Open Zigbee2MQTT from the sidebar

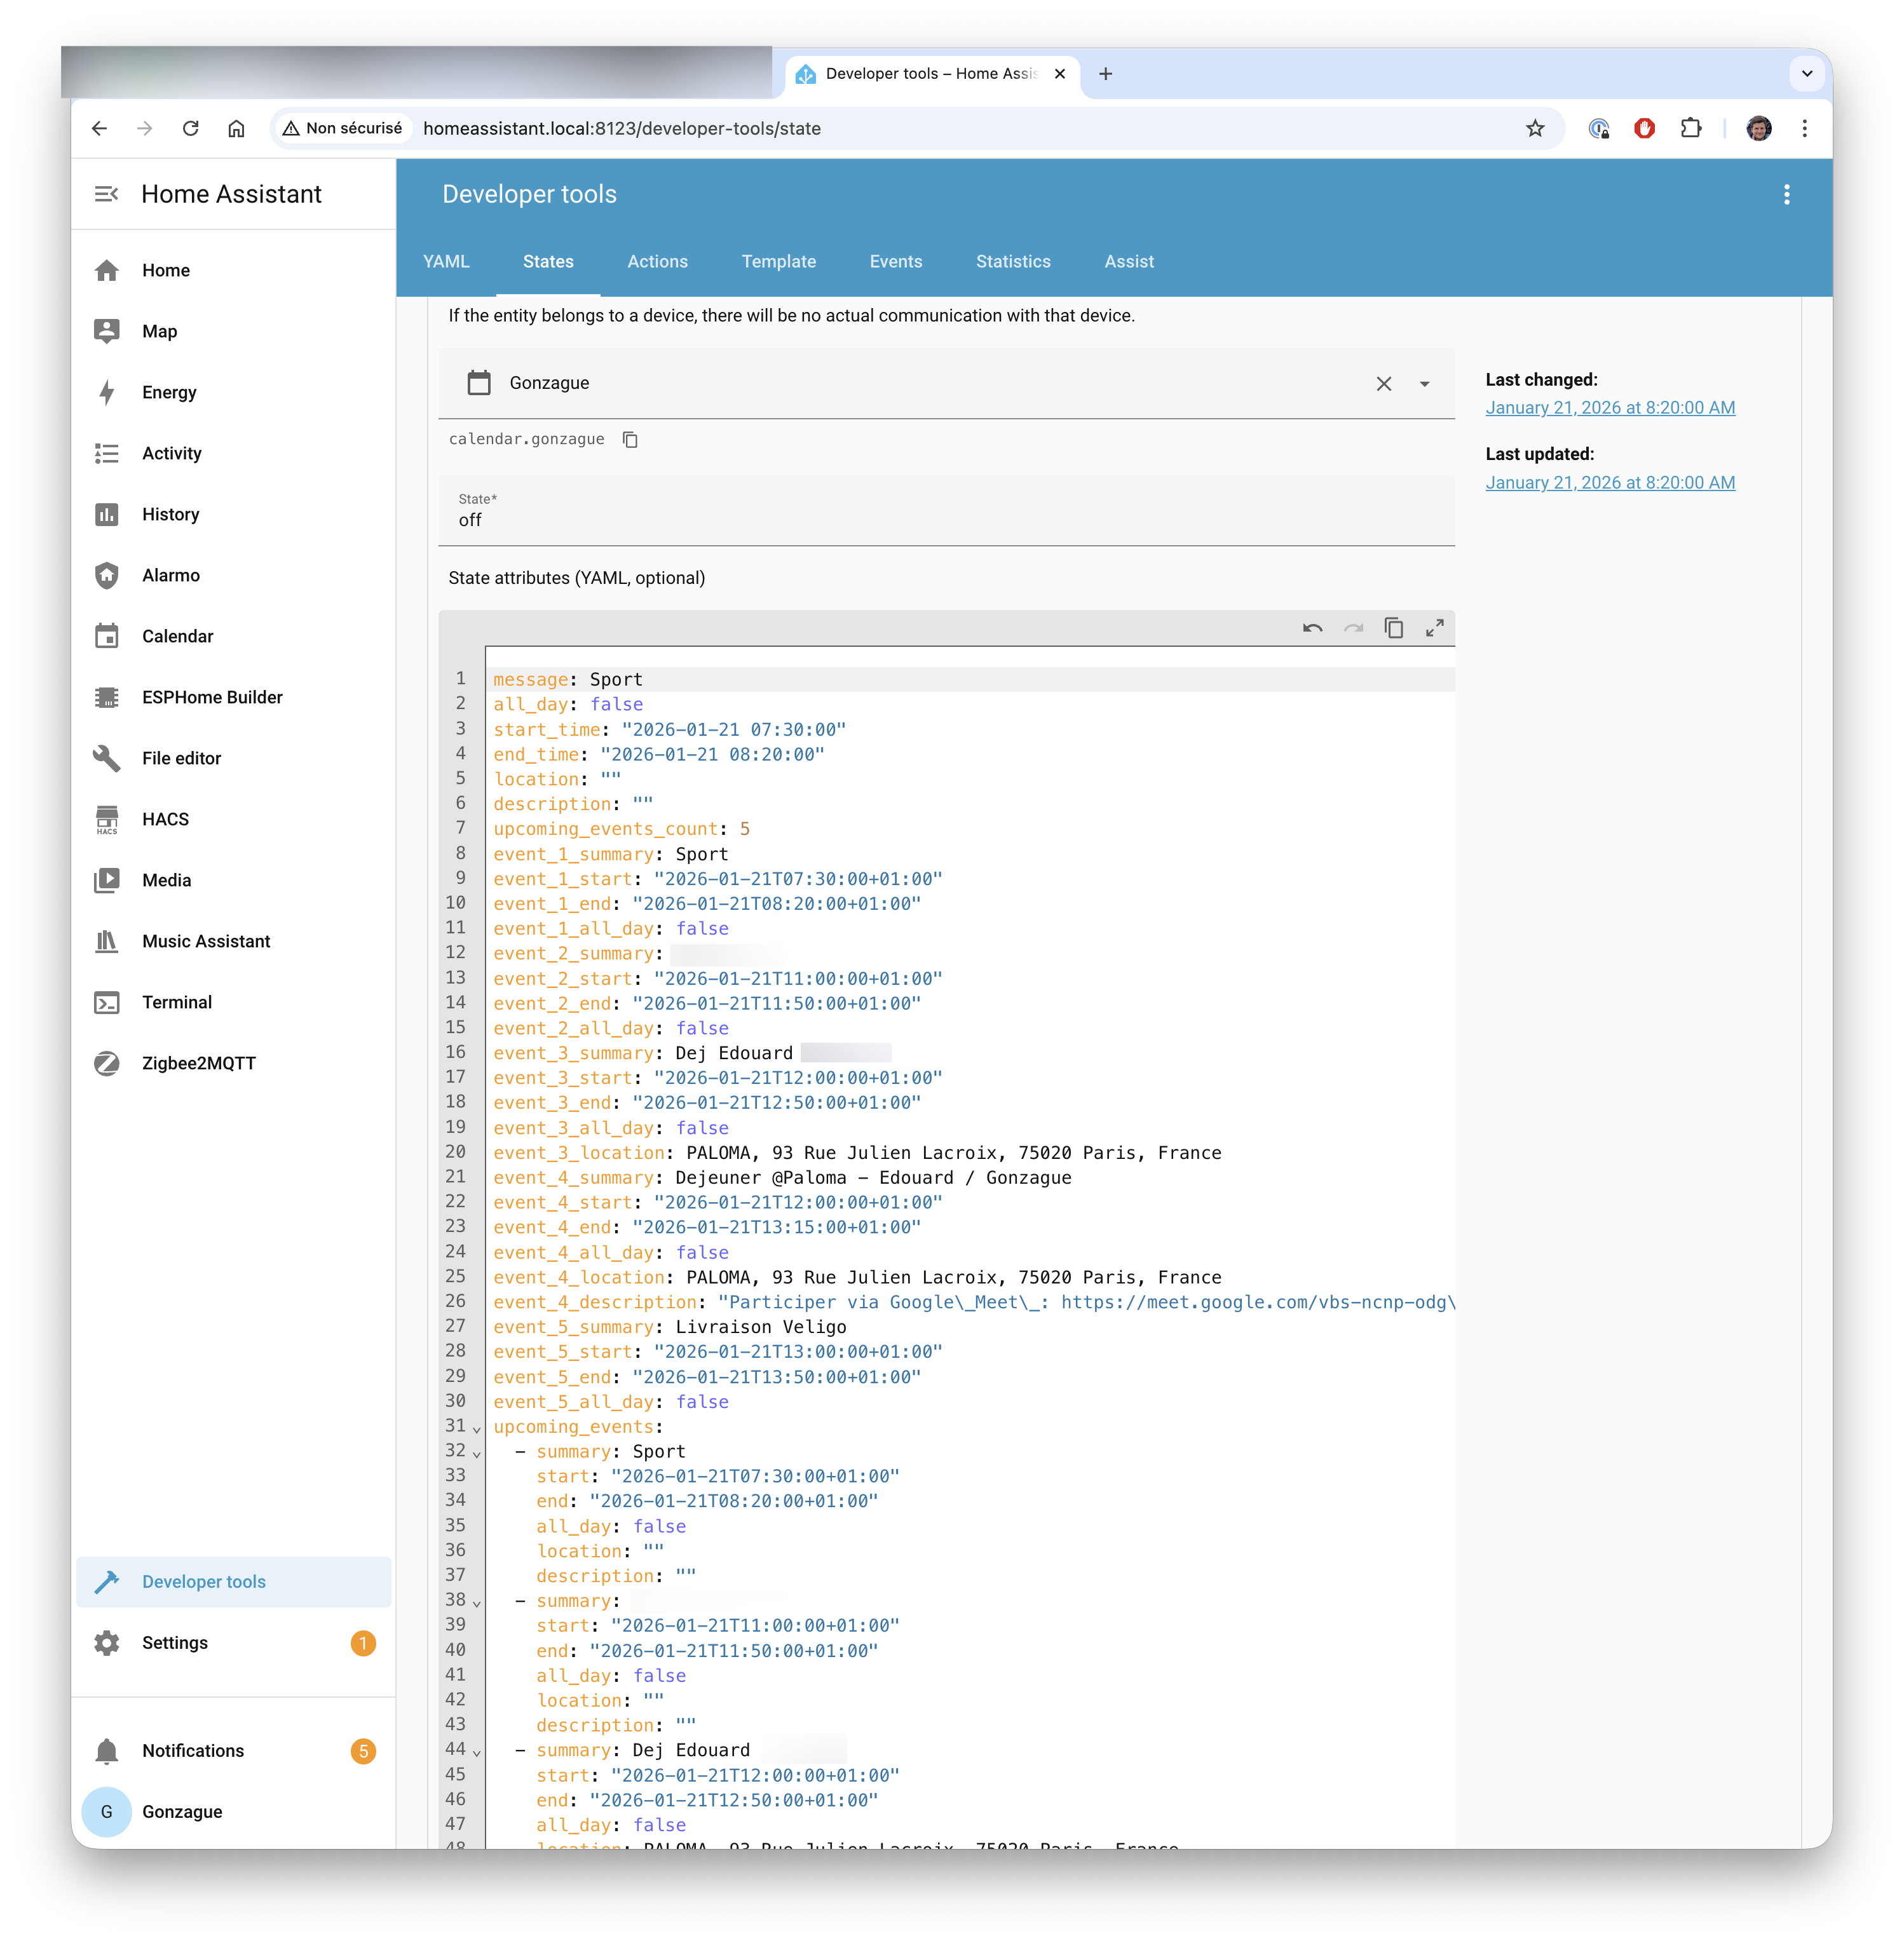coord(198,1063)
